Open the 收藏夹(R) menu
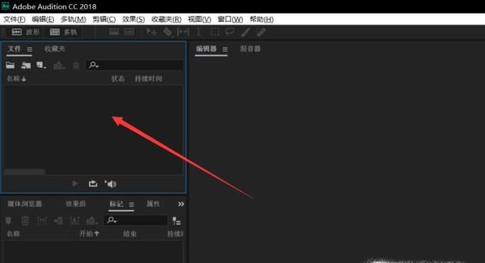 click(166, 19)
